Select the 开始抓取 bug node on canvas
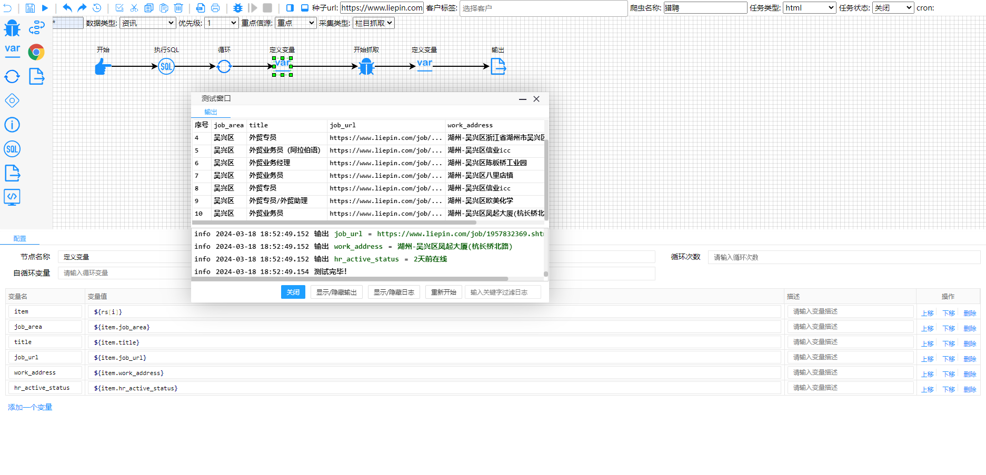The width and height of the screenshot is (986, 475). 366,66
